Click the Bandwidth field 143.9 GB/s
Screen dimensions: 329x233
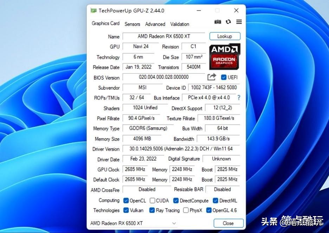(218, 138)
